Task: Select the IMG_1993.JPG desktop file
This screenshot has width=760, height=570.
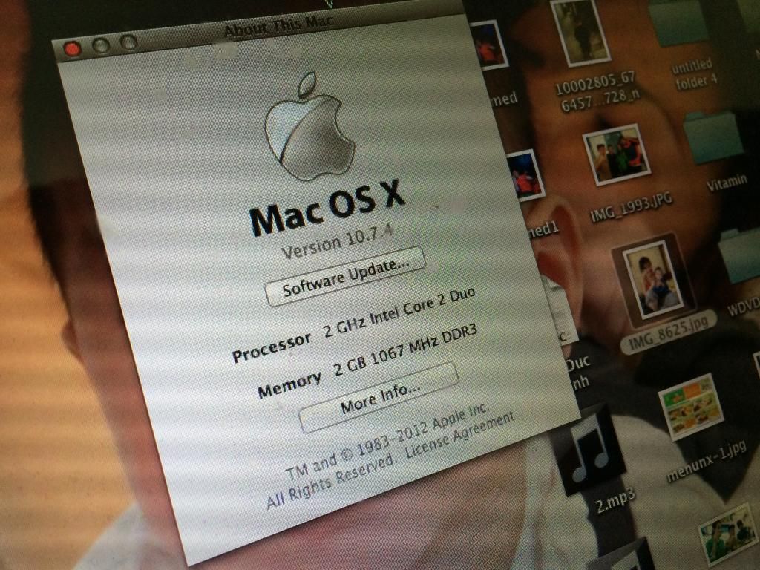Action: pos(617,154)
